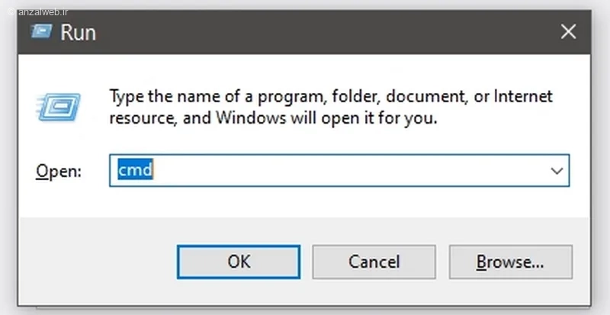Open the Browse... file picker
610x315 pixels.
510,262
